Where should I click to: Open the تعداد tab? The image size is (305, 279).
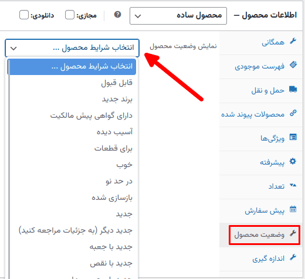[x=261, y=187]
